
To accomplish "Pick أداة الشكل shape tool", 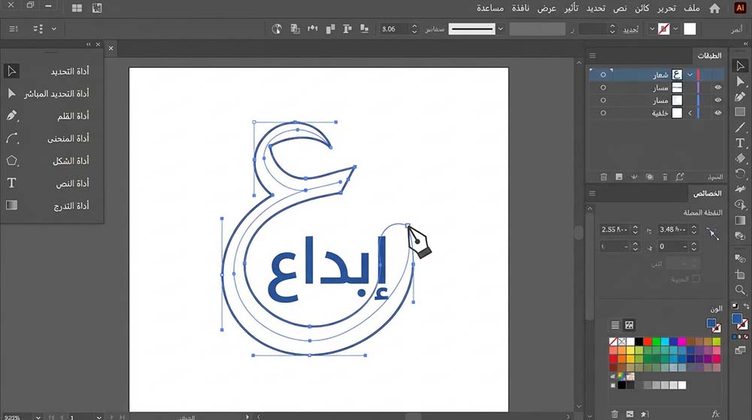I will (x=52, y=161).
